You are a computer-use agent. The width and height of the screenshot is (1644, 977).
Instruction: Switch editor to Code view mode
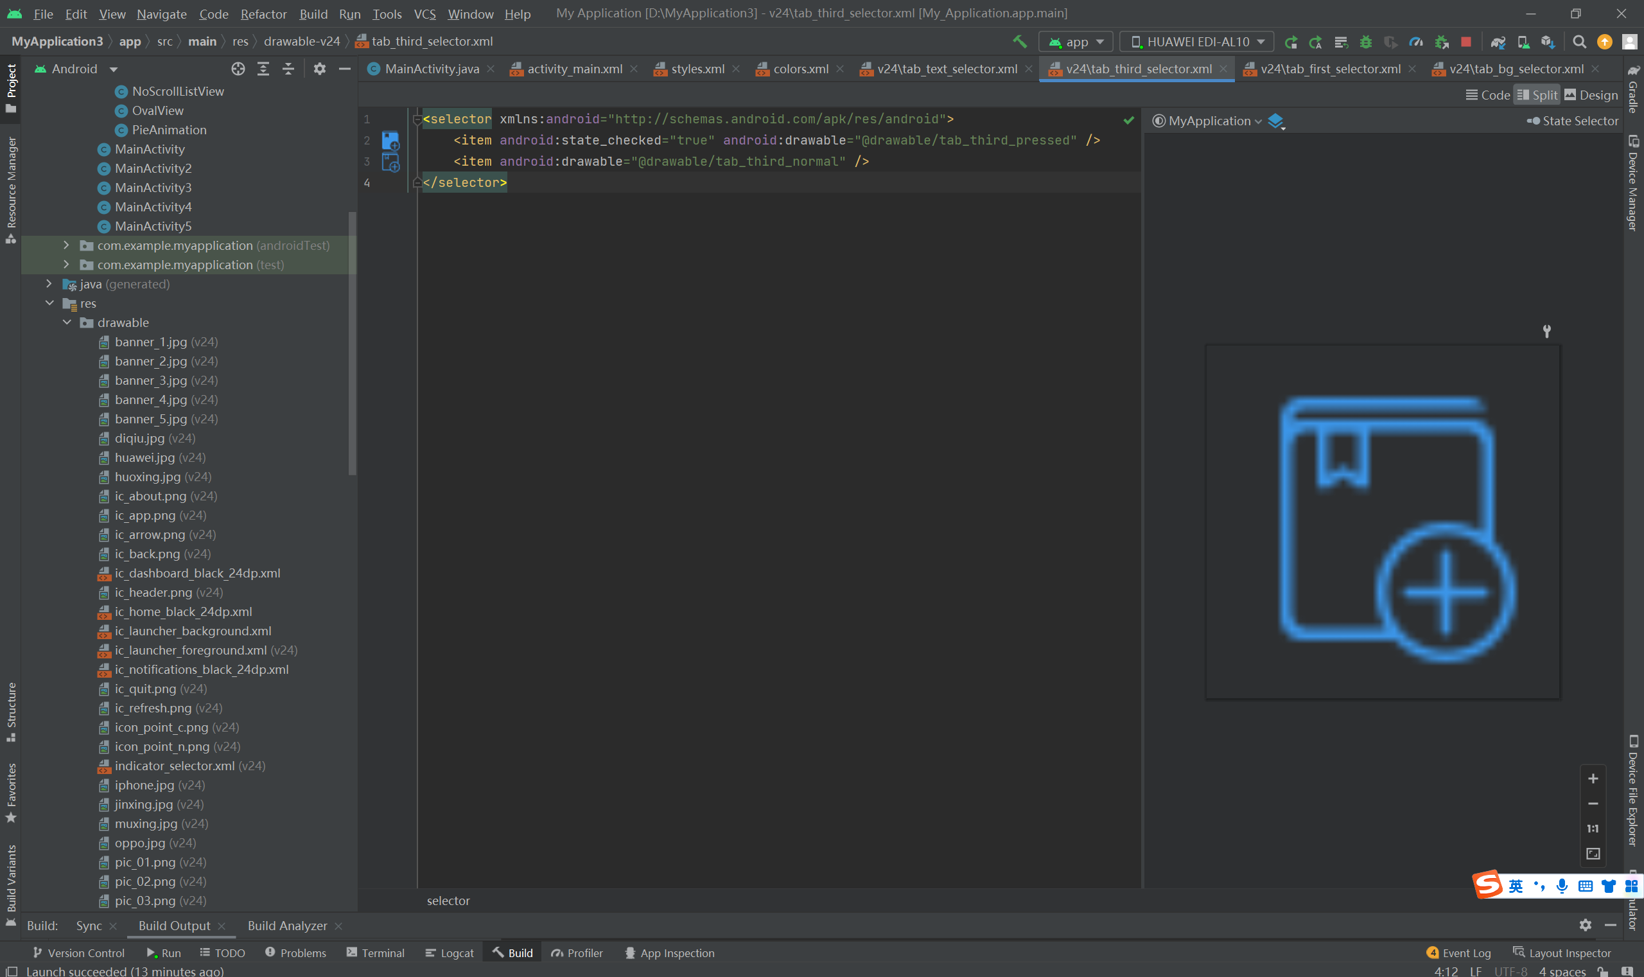pyautogui.click(x=1487, y=95)
